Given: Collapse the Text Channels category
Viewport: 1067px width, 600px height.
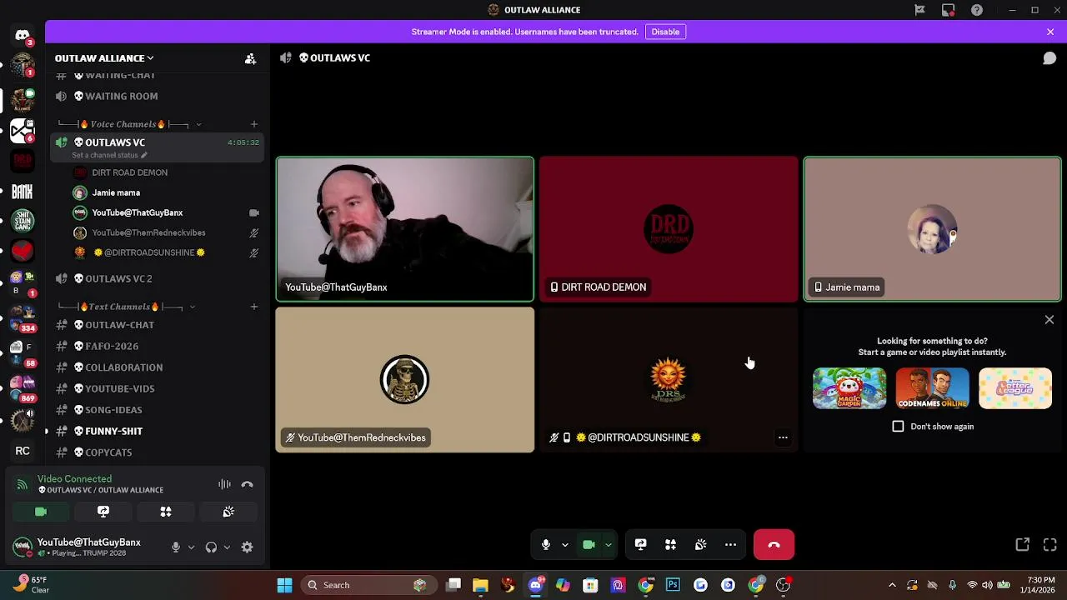Looking at the screenshot, I should pyautogui.click(x=127, y=307).
